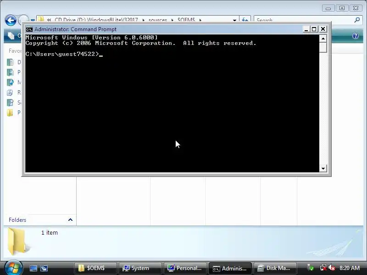Click the down arrow of Command Prompt scrollbar
Viewport: 367px width, 275px height.
coord(323,168)
